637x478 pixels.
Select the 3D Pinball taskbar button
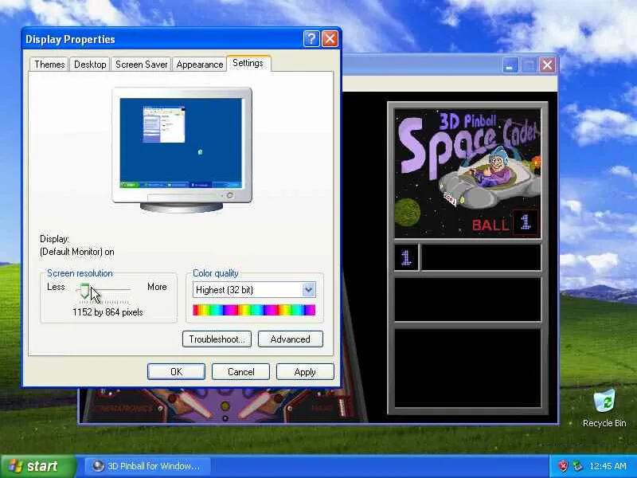pyautogui.click(x=147, y=466)
